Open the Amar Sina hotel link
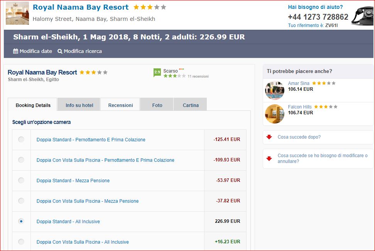Viewport: 375px width, 251px height. (299, 83)
